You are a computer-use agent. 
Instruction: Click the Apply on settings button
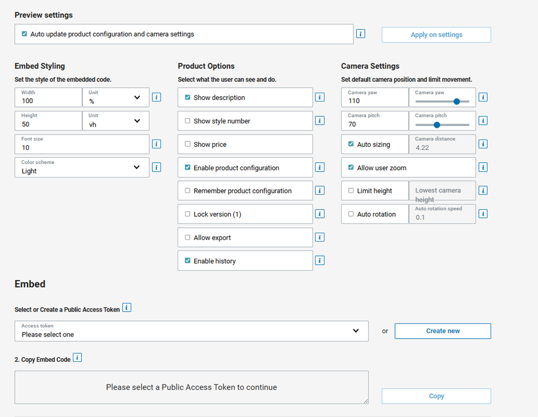[x=436, y=35]
